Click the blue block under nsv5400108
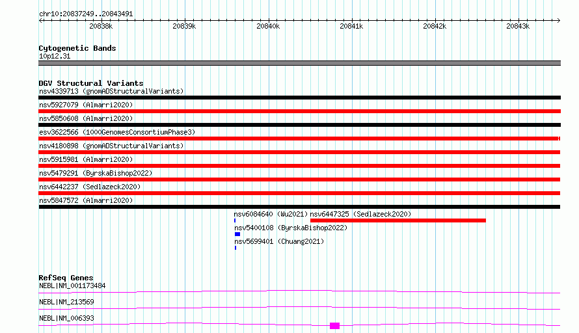Screen dimensions: 579x333 [237, 234]
